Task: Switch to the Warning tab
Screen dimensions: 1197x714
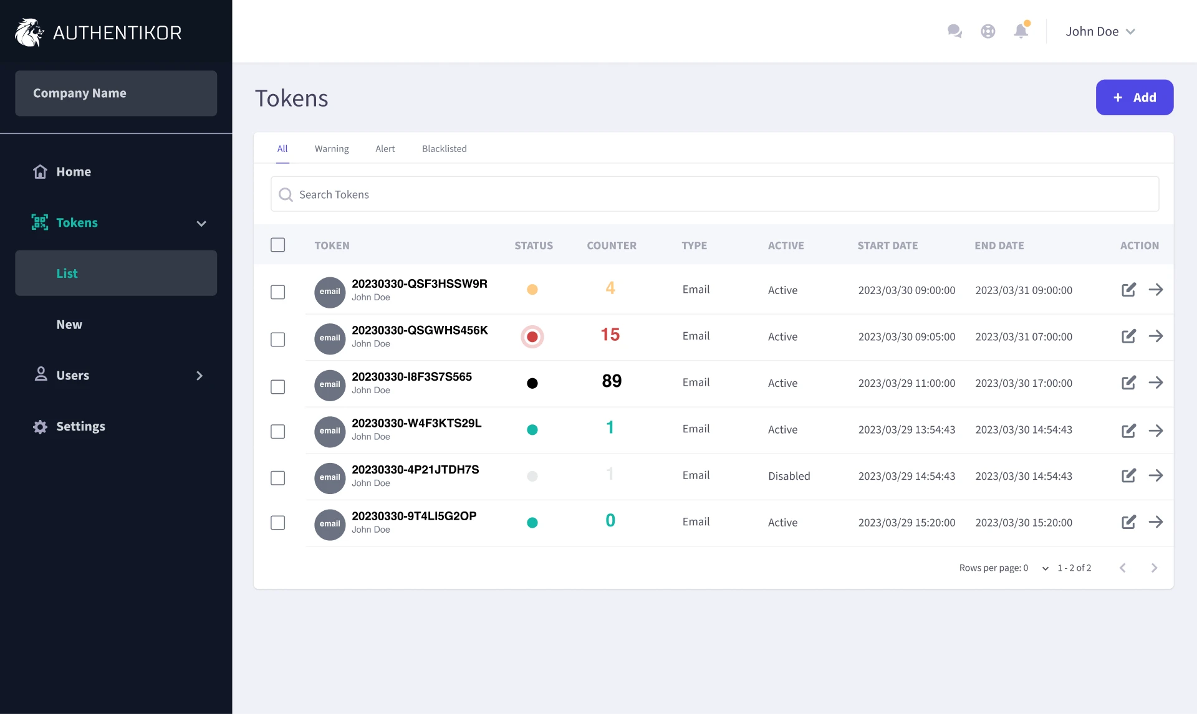Action: click(332, 148)
